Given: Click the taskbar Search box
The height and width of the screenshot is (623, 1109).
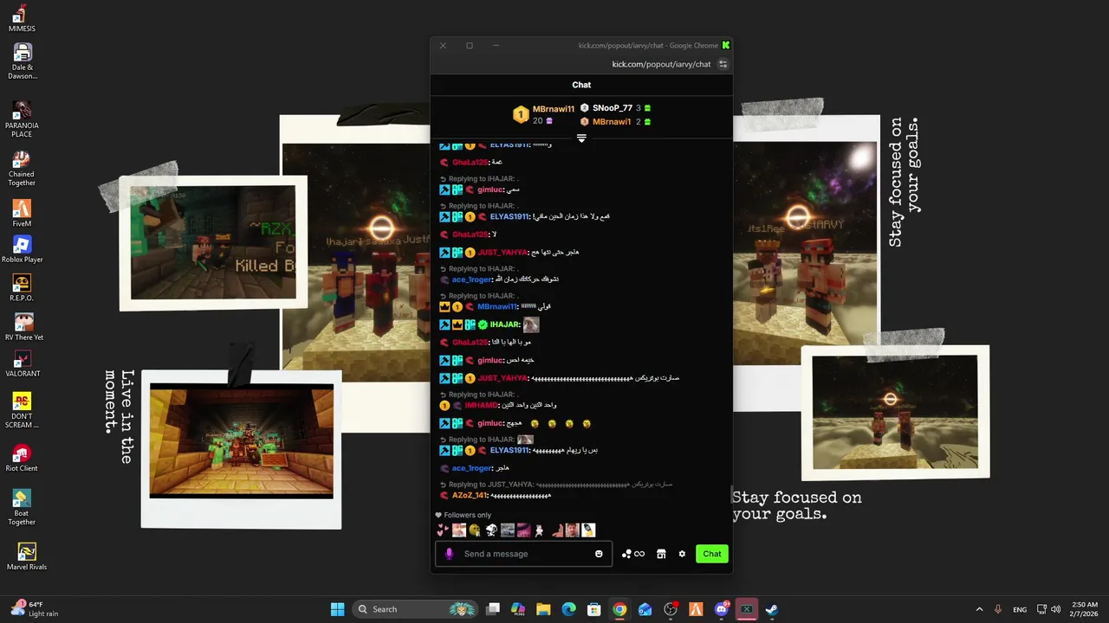Looking at the screenshot, I should 416,609.
